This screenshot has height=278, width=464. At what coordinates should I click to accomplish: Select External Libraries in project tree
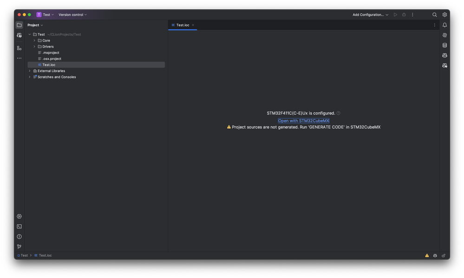[x=51, y=71]
